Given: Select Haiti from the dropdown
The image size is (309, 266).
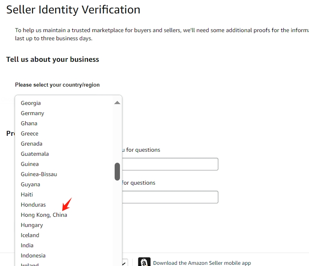Looking at the screenshot, I should 27,194.
